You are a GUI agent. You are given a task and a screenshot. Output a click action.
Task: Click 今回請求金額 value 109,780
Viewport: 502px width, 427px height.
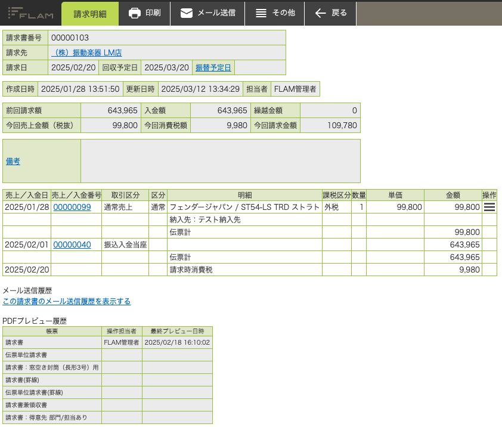pos(342,125)
